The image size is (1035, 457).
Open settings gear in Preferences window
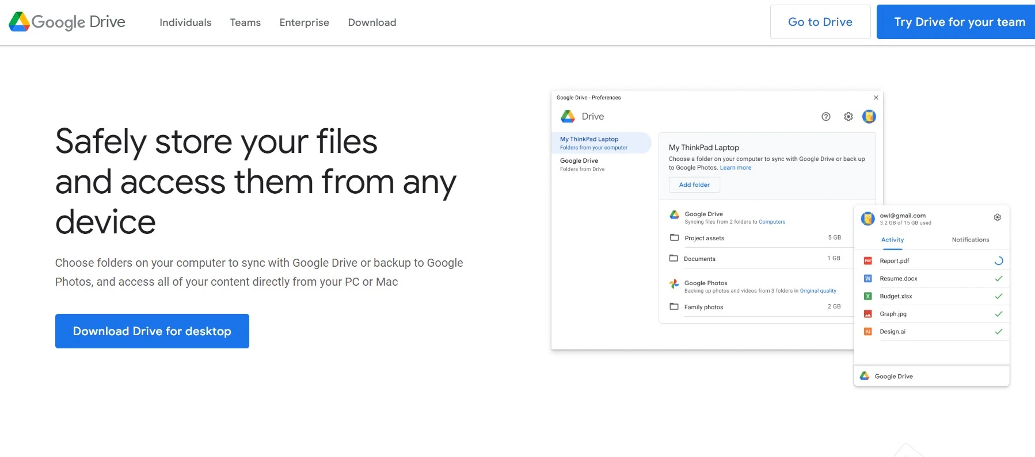click(x=848, y=117)
